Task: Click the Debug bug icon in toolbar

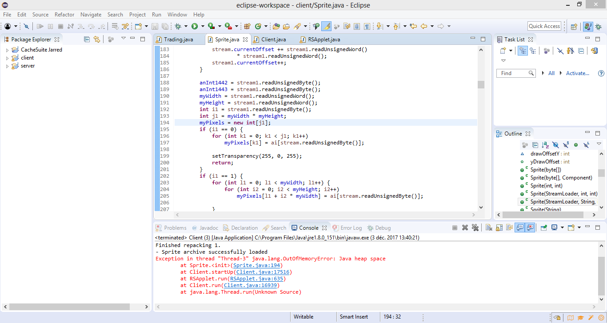Action: tap(178, 26)
